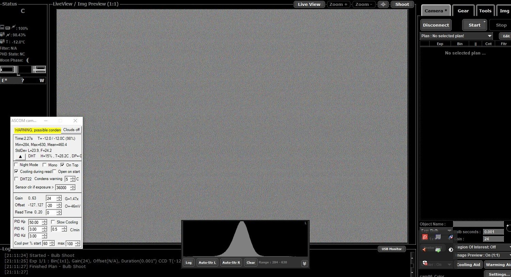Adjust the PID Kp spinner arrows
This screenshot has width=511, height=277.
pyautogui.click(x=44, y=222)
